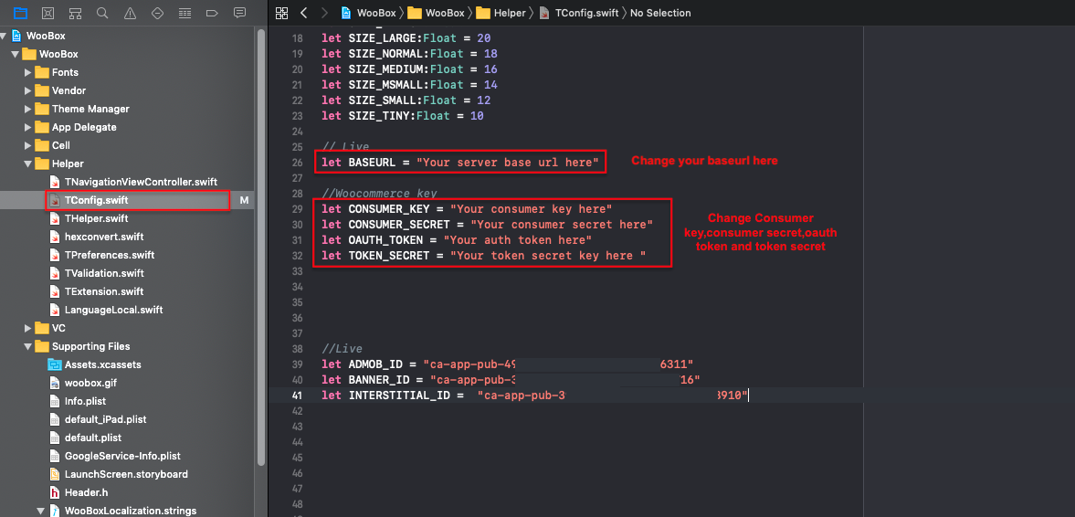Open the Find navigator magnifier icon
The height and width of the screenshot is (517, 1075).
click(x=102, y=13)
